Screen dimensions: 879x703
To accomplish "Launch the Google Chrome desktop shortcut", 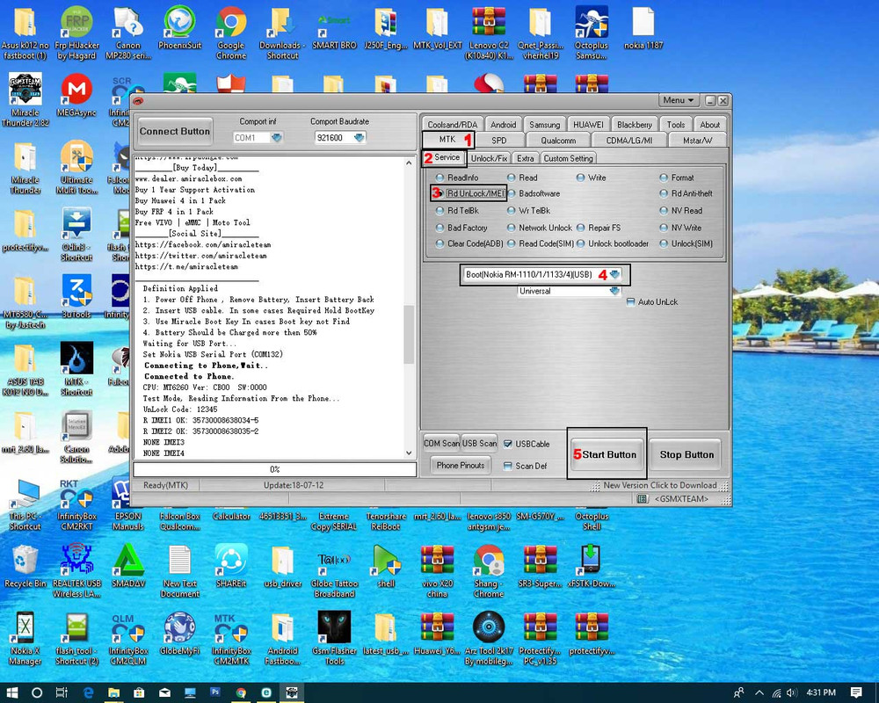I will [x=231, y=33].
